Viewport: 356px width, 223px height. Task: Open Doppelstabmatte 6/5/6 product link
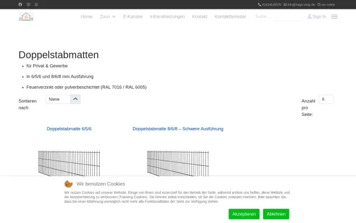point(69,129)
